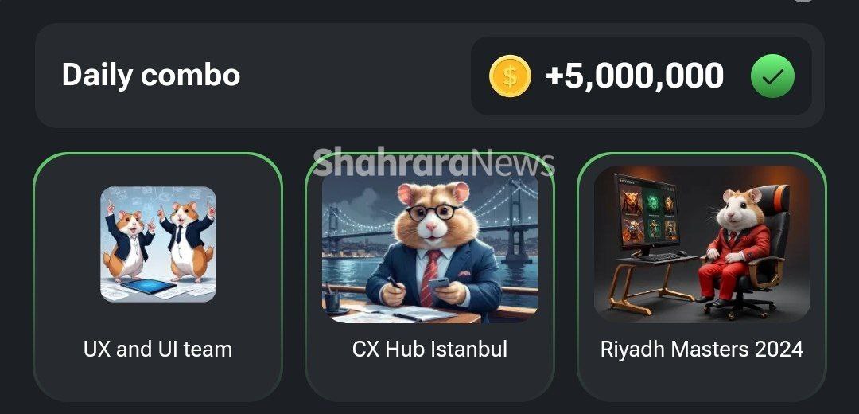Select the +5,000,000 reward amount
Viewport: 859px width, 414px height.
click(635, 76)
